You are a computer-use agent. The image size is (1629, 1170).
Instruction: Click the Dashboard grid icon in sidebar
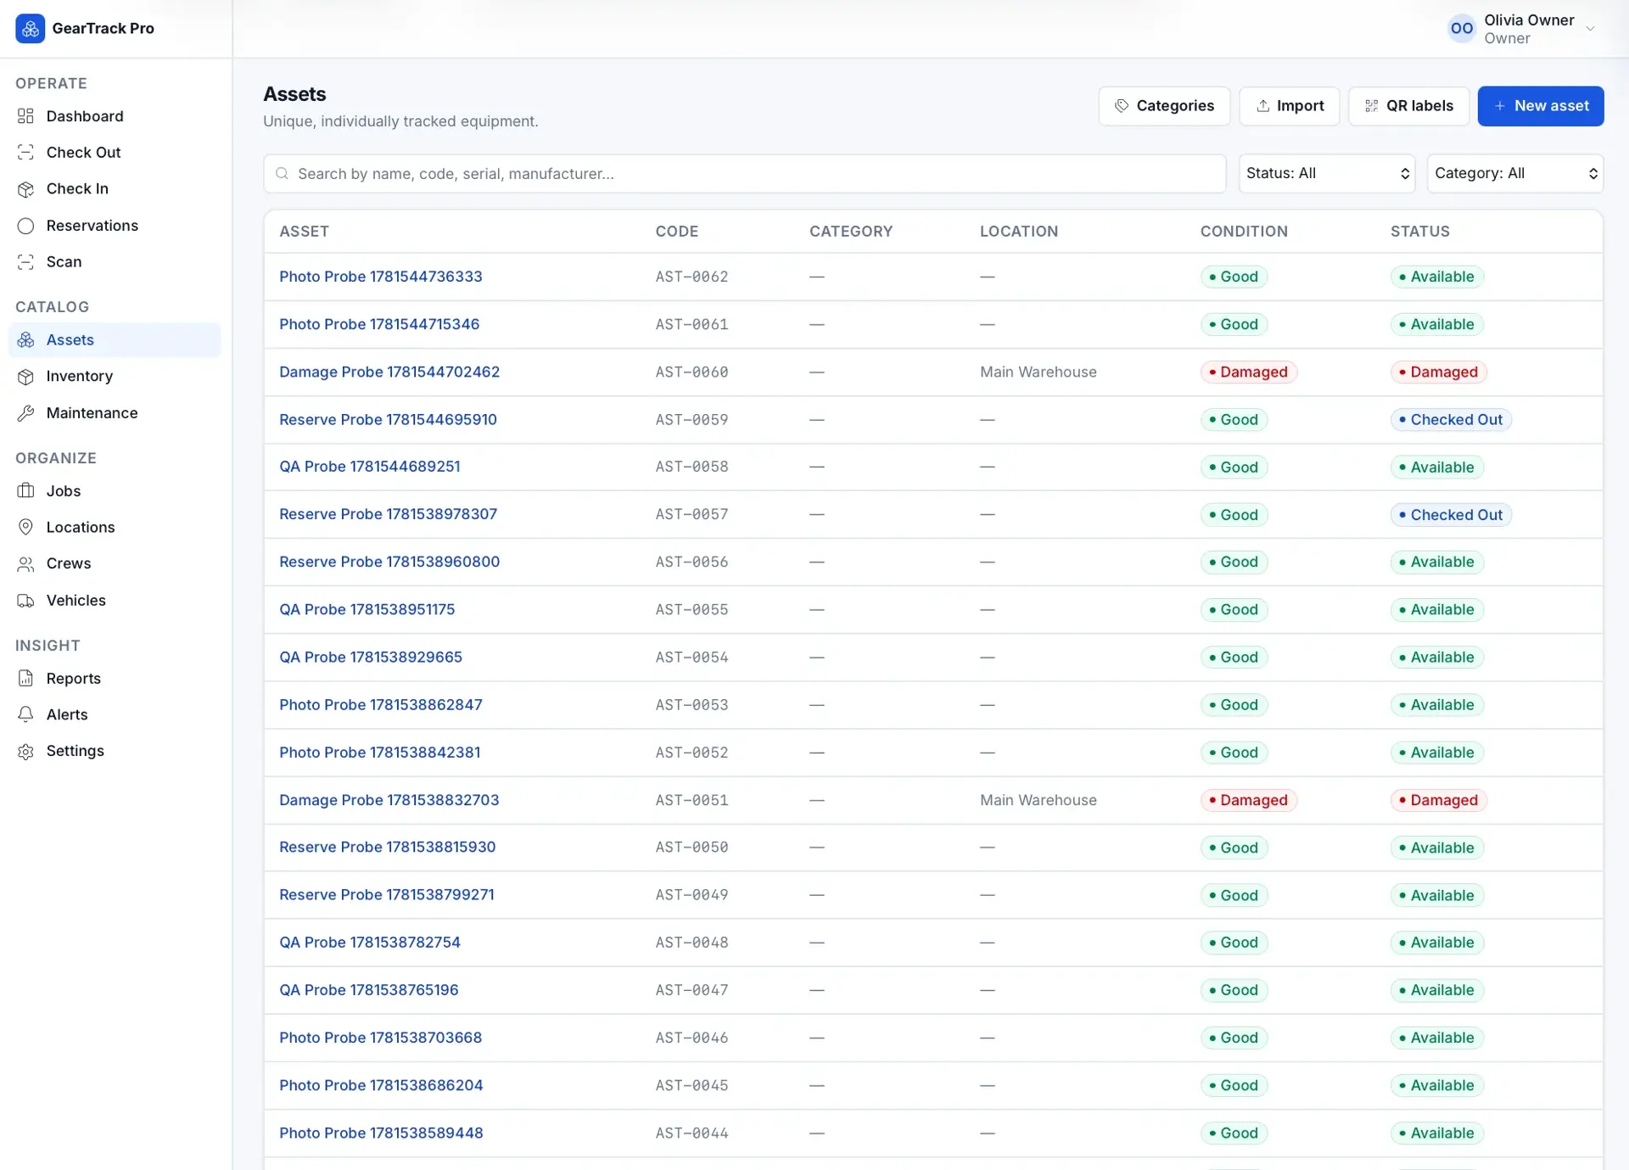click(25, 116)
